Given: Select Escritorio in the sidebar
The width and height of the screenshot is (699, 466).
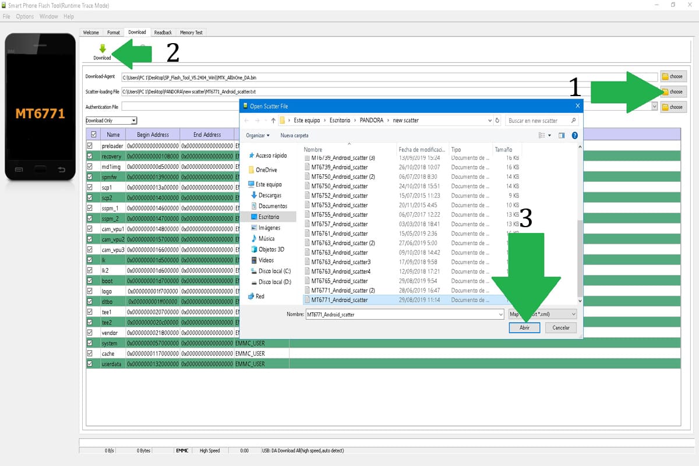Looking at the screenshot, I should (265, 217).
